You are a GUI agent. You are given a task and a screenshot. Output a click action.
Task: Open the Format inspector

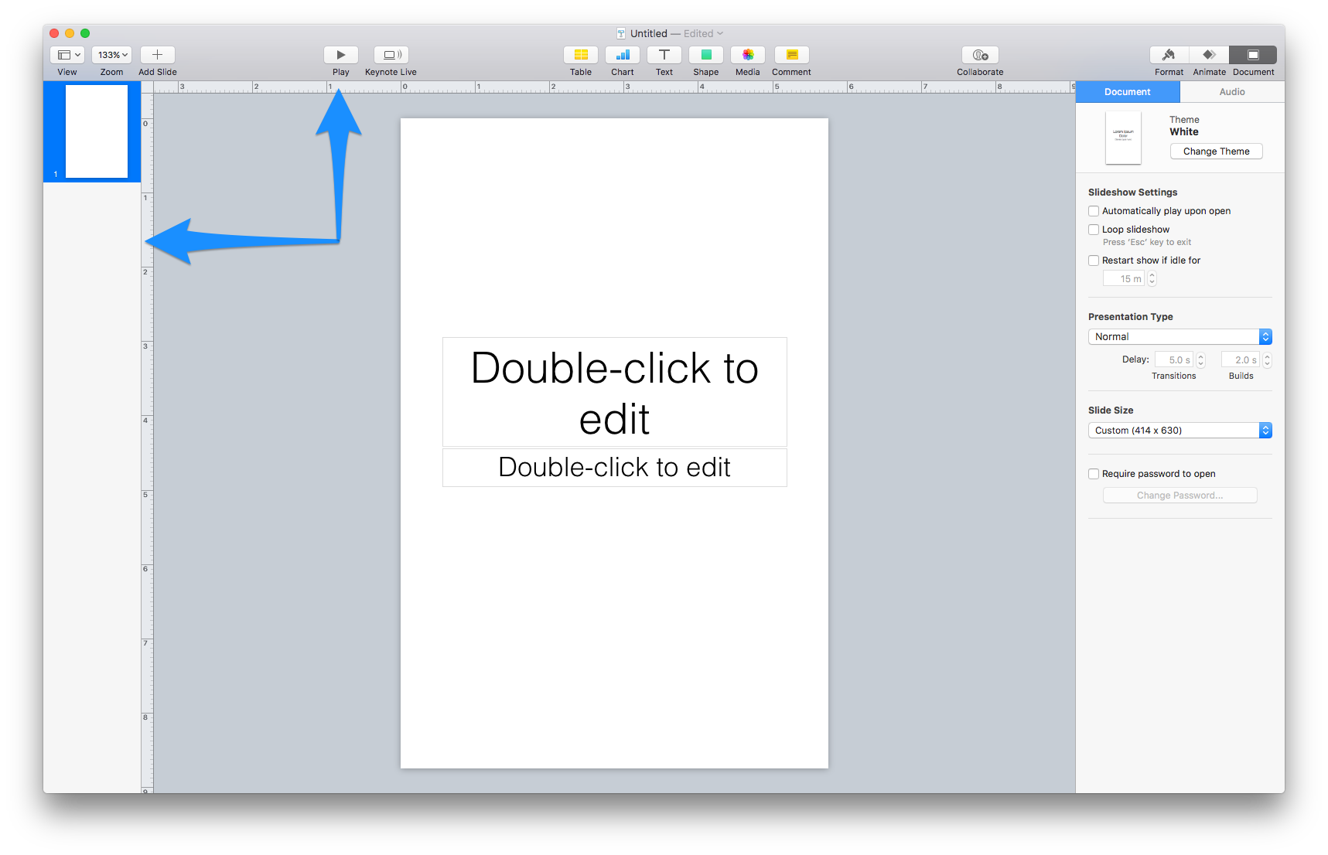tap(1168, 55)
